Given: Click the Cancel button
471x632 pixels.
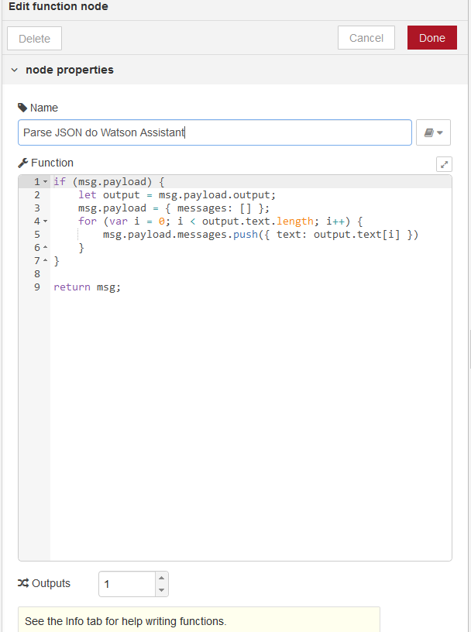Looking at the screenshot, I should click(366, 38).
